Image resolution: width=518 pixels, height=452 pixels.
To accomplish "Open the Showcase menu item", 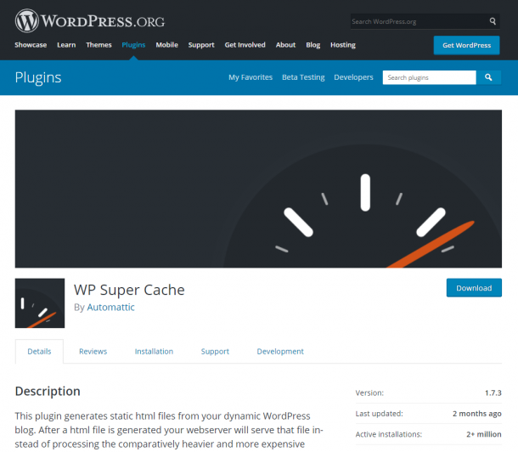I will pos(31,45).
